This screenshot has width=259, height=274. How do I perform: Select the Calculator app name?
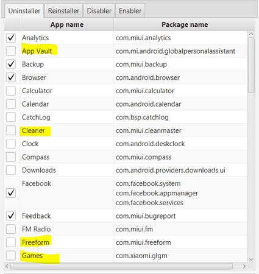point(37,91)
